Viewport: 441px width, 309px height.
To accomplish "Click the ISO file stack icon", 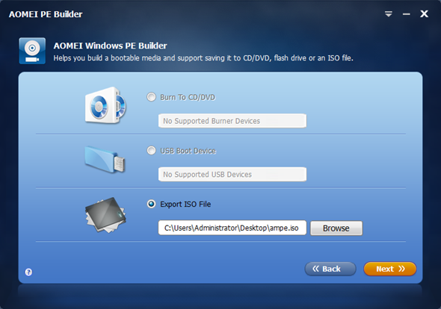I will 105,215.
